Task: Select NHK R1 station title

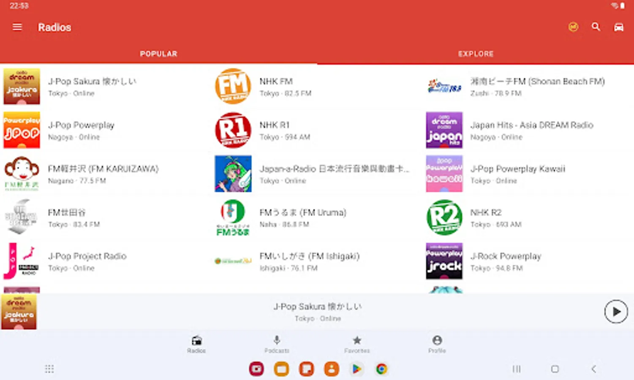Action: pyautogui.click(x=275, y=125)
